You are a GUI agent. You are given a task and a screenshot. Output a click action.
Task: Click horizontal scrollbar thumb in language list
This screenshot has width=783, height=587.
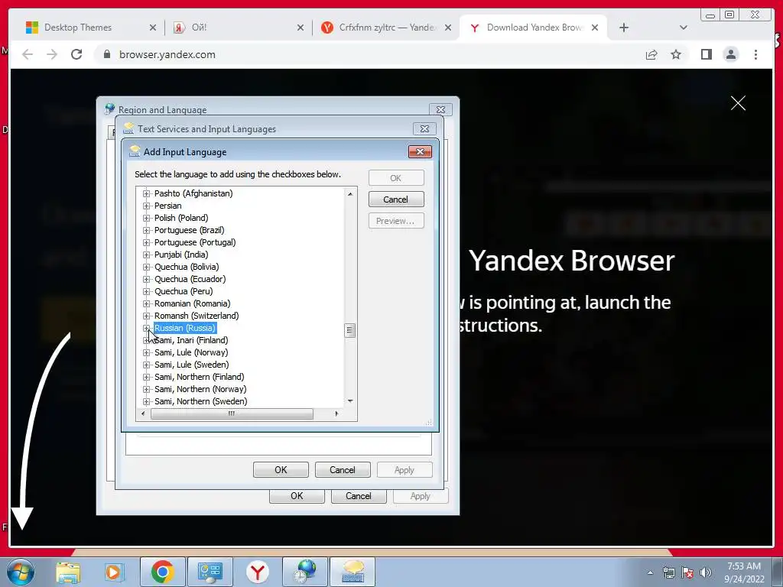point(232,413)
